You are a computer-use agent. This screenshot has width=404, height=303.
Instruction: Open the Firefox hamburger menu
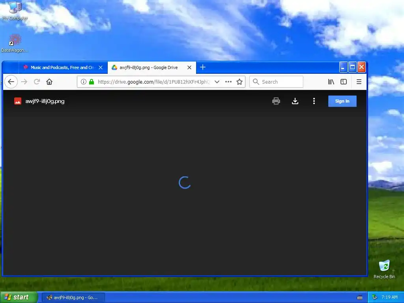click(359, 82)
